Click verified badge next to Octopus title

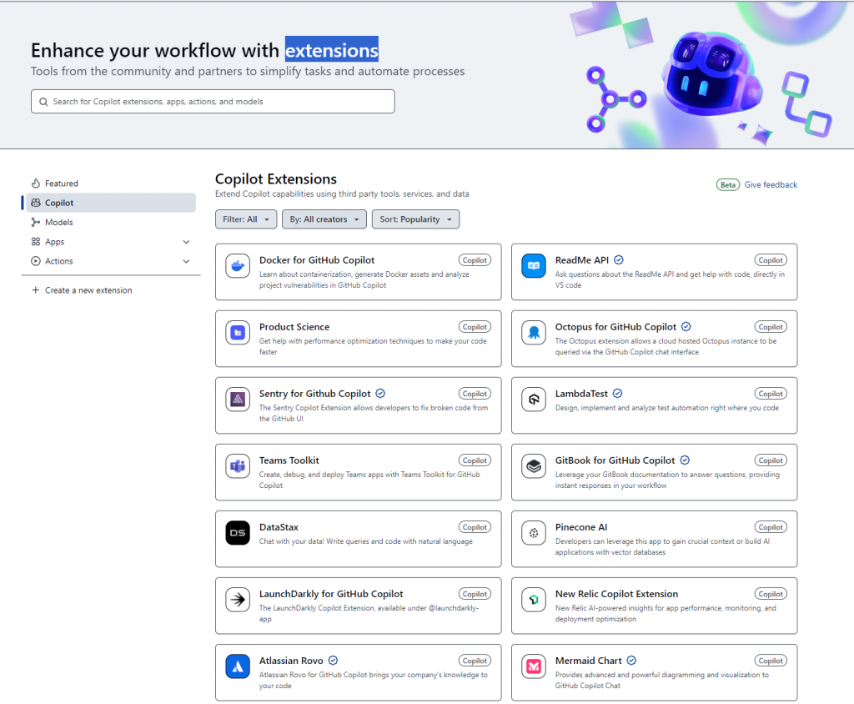tap(686, 326)
